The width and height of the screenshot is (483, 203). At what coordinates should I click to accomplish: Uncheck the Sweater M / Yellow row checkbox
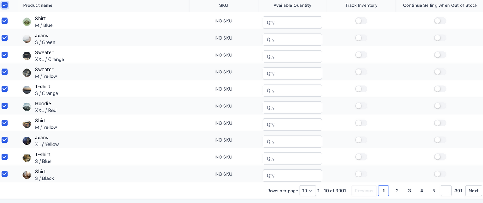[5, 72]
